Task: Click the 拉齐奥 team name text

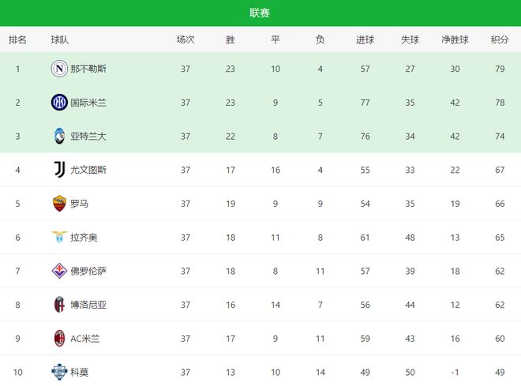Action: pyautogui.click(x=84, y=237)
